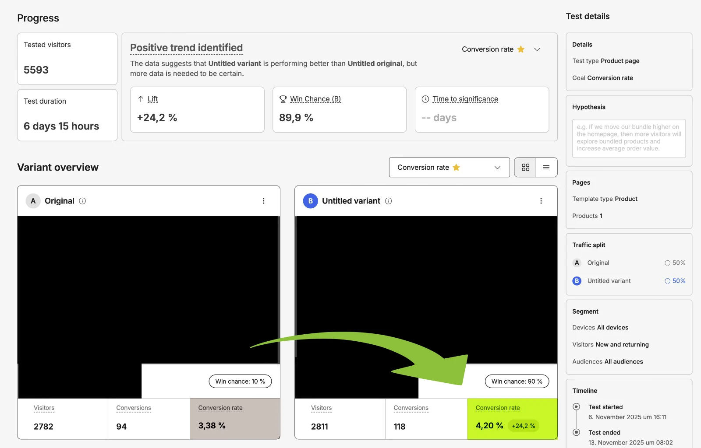
Task: Click traffic split circle icon for Untitled variant
Action: click(x=668, y=281)
